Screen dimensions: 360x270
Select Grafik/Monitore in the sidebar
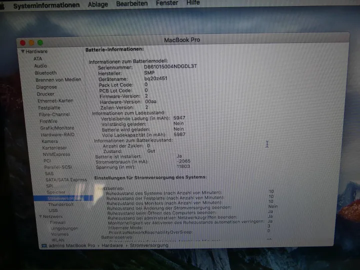tap(57, 128)
